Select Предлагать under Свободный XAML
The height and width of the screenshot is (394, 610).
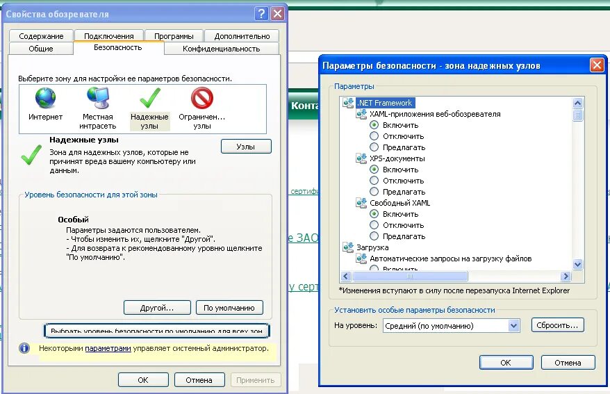point(374,236)
